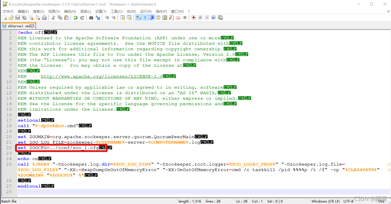Expand the 窗口(W) menu

coord(177,11)
